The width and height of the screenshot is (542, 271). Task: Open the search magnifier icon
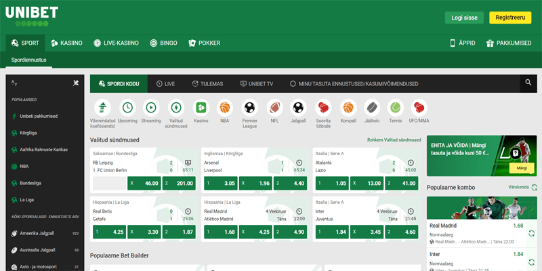528,82
